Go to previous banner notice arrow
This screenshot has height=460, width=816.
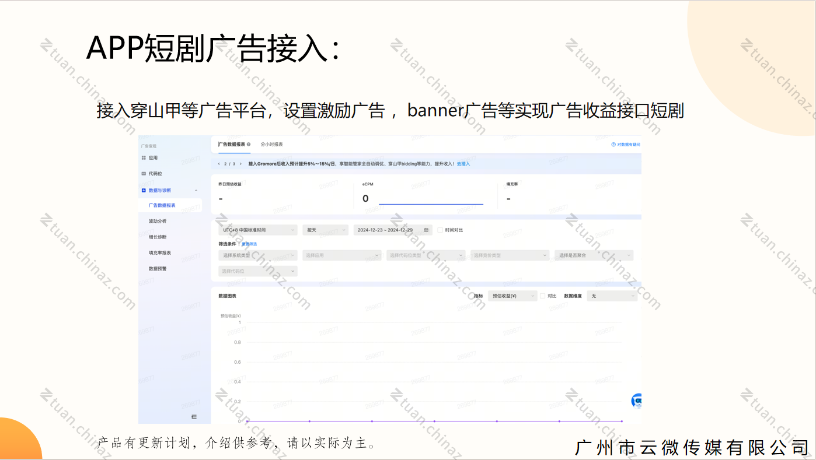click(219, 164)
